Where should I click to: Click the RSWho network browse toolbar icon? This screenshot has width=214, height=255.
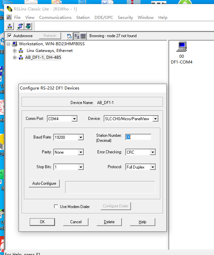(10, 26)
